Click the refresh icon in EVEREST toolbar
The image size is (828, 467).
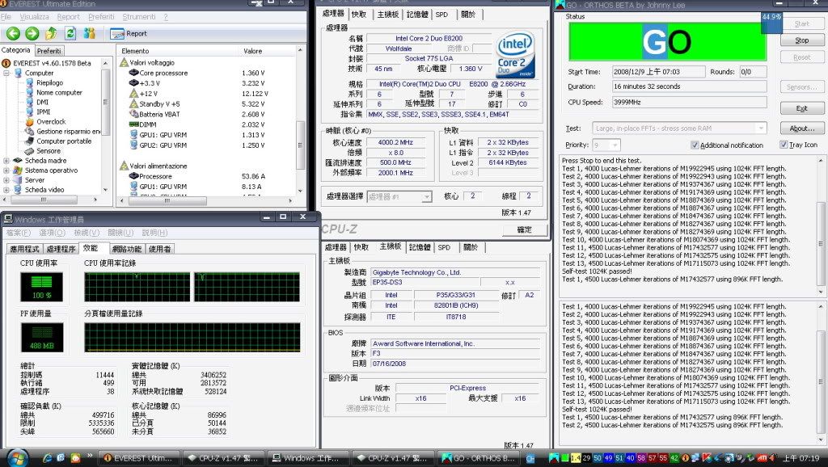70,34
